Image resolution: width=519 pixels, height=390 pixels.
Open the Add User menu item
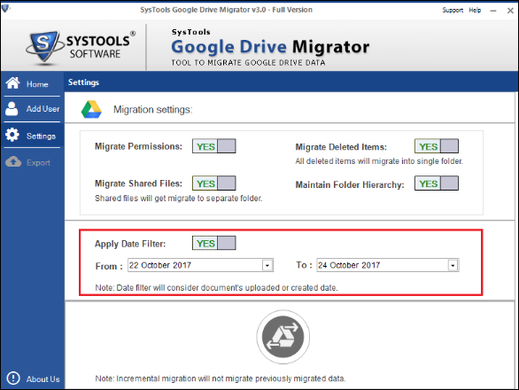pyautogui.click(x=32, y=109)
